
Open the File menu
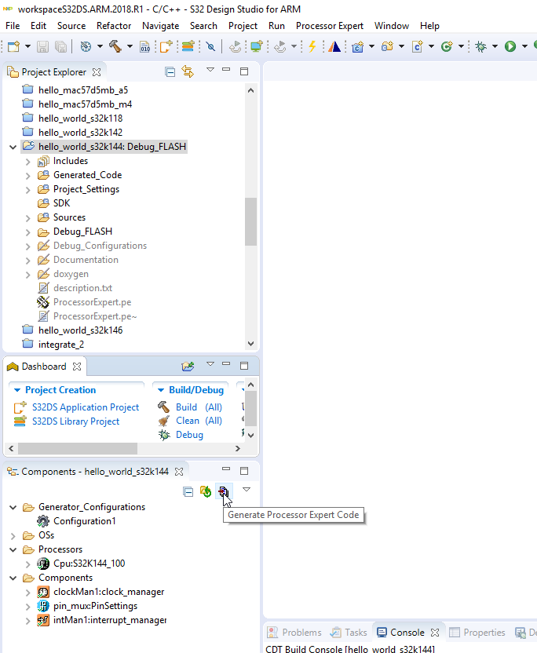pyautogui.click(x=13, y=26)
